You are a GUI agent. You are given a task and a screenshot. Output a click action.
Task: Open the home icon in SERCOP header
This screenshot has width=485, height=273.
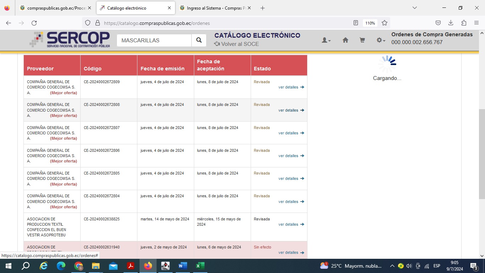click(x=345, y=41)
